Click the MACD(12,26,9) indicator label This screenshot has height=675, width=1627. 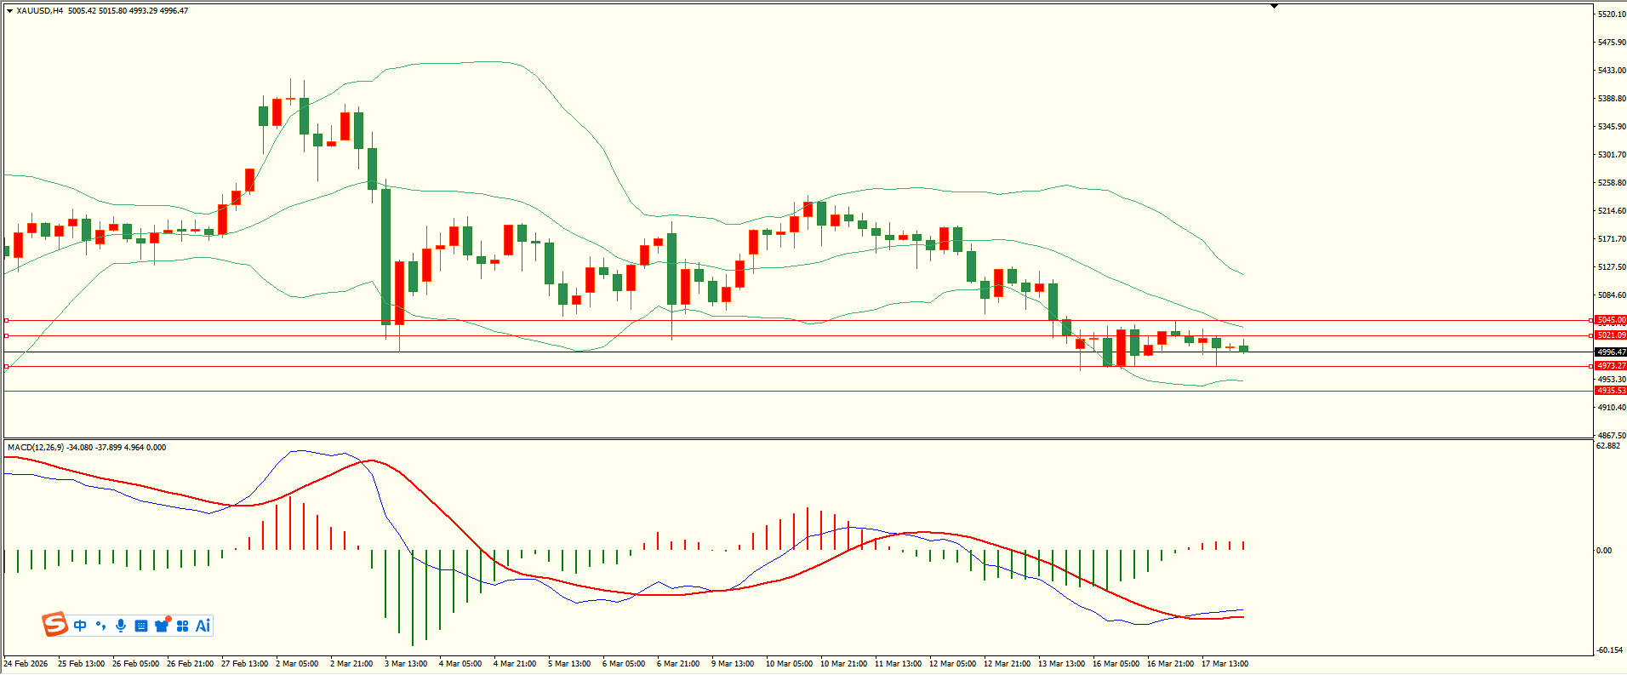click(x=36, y=447)
